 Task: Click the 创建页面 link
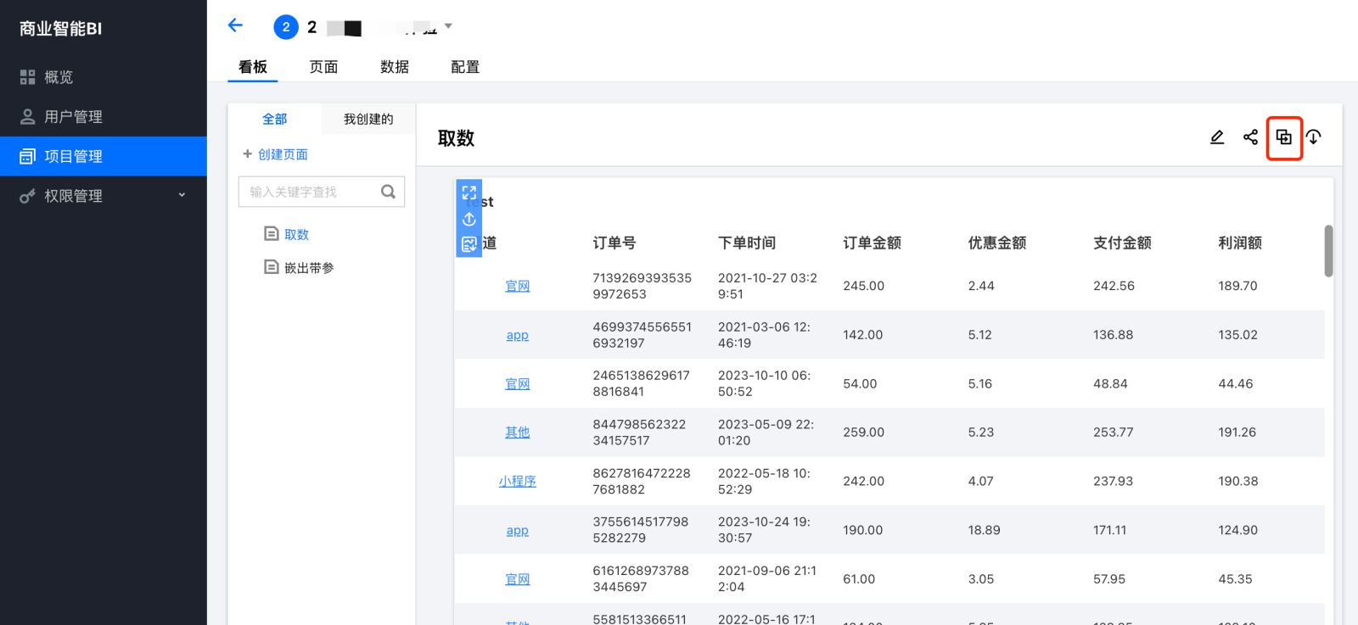(x=283, y=154)
